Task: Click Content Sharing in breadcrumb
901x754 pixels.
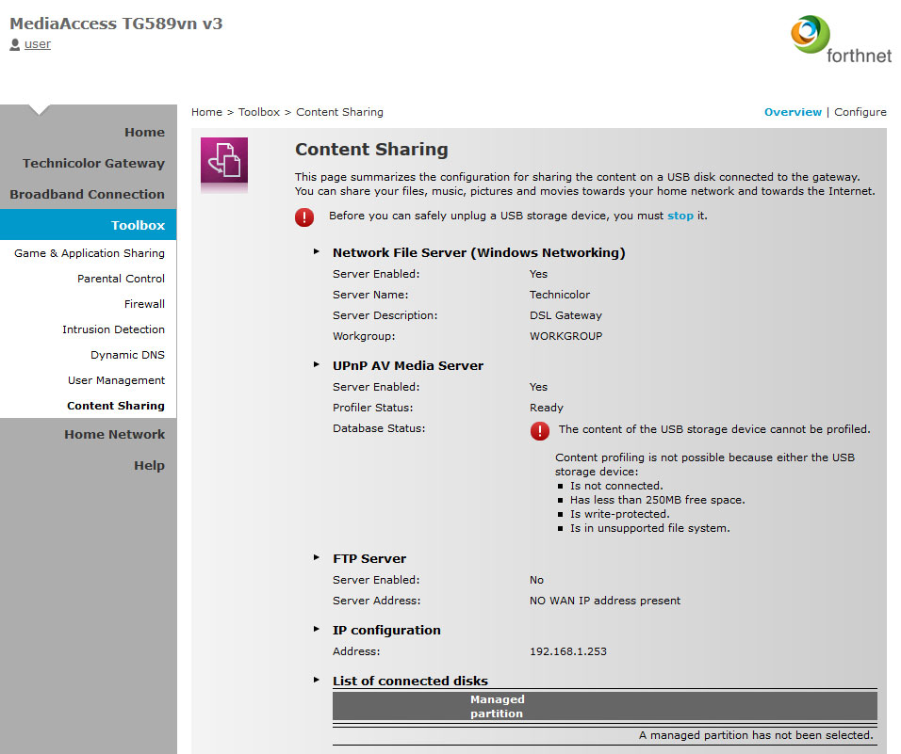Action: [339, 112]
